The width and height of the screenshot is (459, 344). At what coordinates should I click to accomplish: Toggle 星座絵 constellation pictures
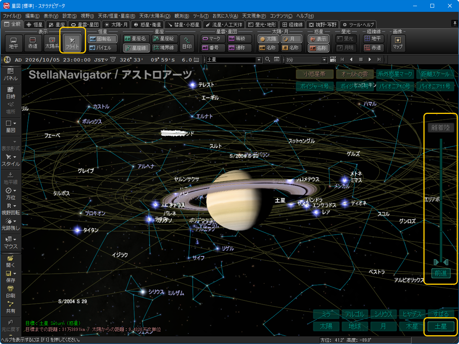pos(164,39)
